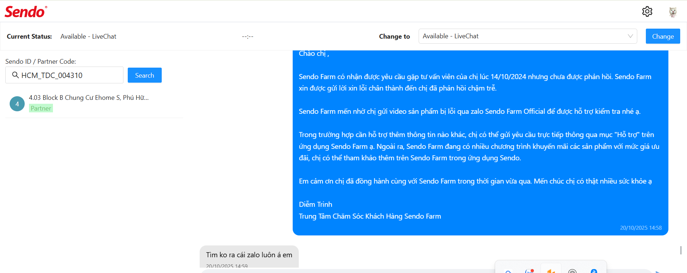Open the settings gear icon
The height and width of the screenshot is (273, 687).
coord(647,11)
